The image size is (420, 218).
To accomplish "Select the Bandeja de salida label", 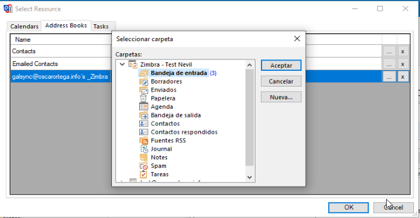I will [176, 115].
